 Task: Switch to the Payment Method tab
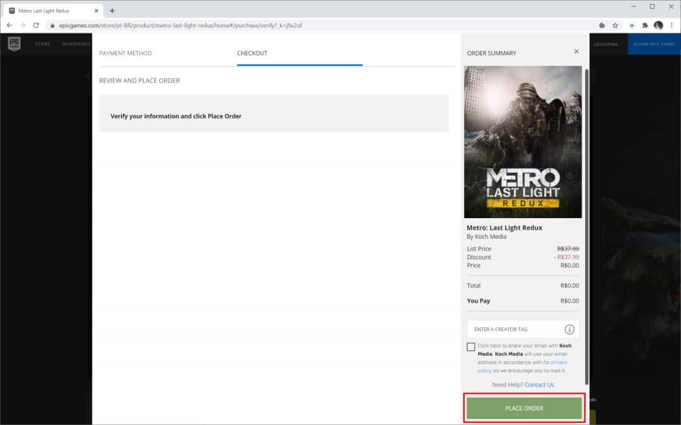(x=126, y=53)
